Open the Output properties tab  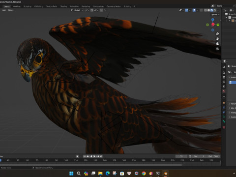tap(224, 77)
